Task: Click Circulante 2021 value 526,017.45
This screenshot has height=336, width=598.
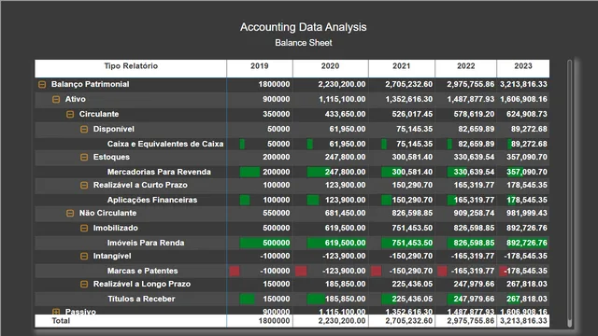Action: coord(412,114)
